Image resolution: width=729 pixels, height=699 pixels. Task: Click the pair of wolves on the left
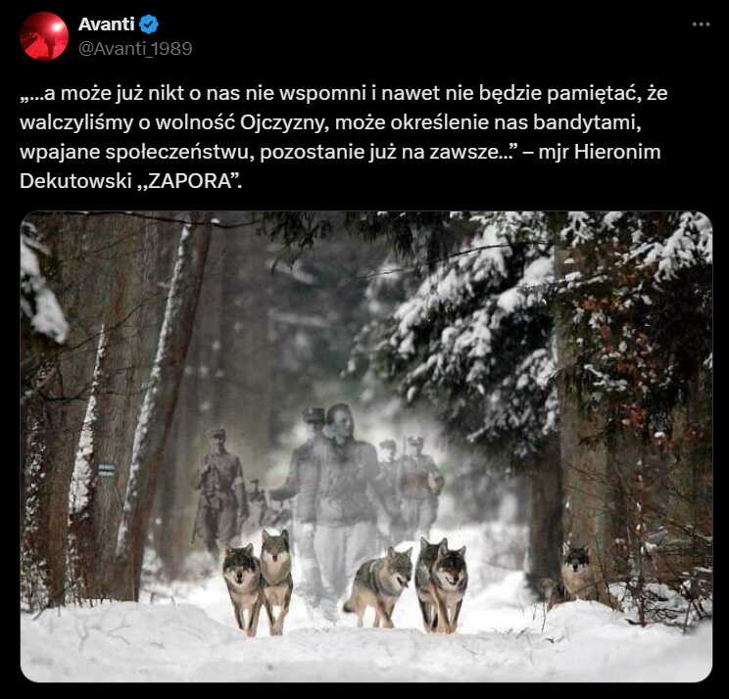pyautogui.click(x=258, y=582)
